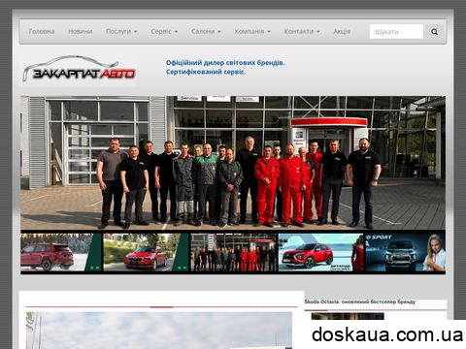466x349 pixels.
Task: Click the ЗакарпатАвто logo
Action: (x=79, y=69)
